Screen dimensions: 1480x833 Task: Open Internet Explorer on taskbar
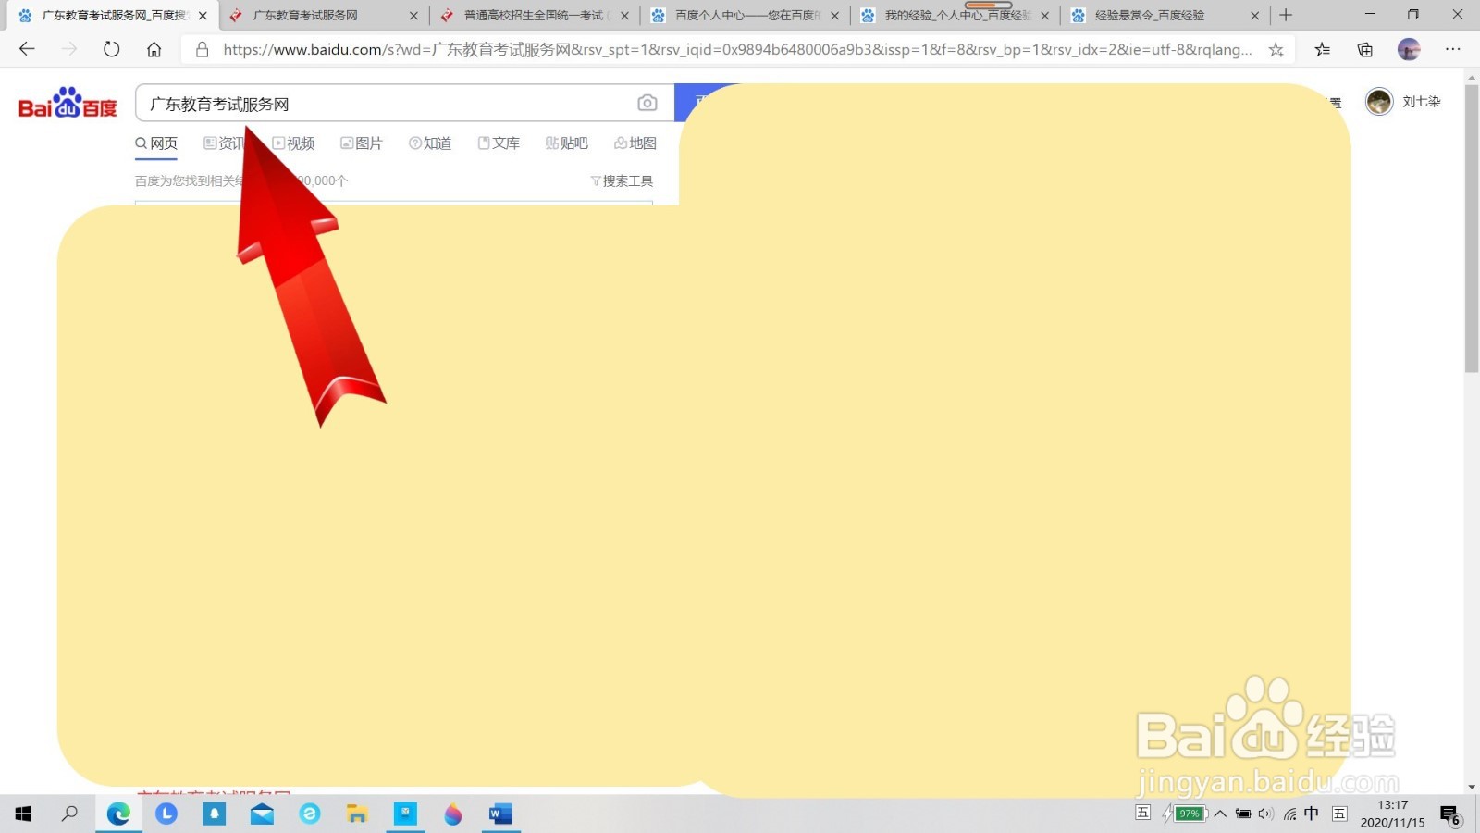[x=310, y=814]
